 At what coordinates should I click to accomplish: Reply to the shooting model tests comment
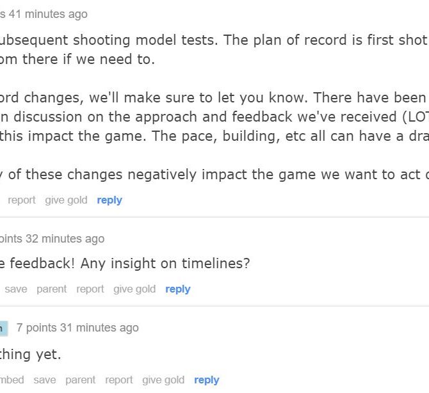pyautogui.click(x=109, y=200)
